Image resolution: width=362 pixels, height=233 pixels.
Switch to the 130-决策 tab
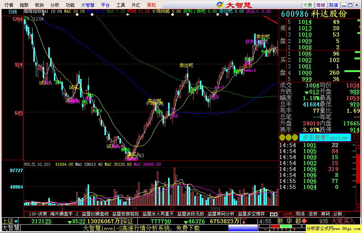coord(38,214)
